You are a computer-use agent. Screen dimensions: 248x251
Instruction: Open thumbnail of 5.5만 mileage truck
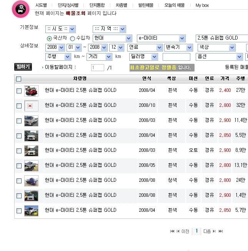(31, 136)
